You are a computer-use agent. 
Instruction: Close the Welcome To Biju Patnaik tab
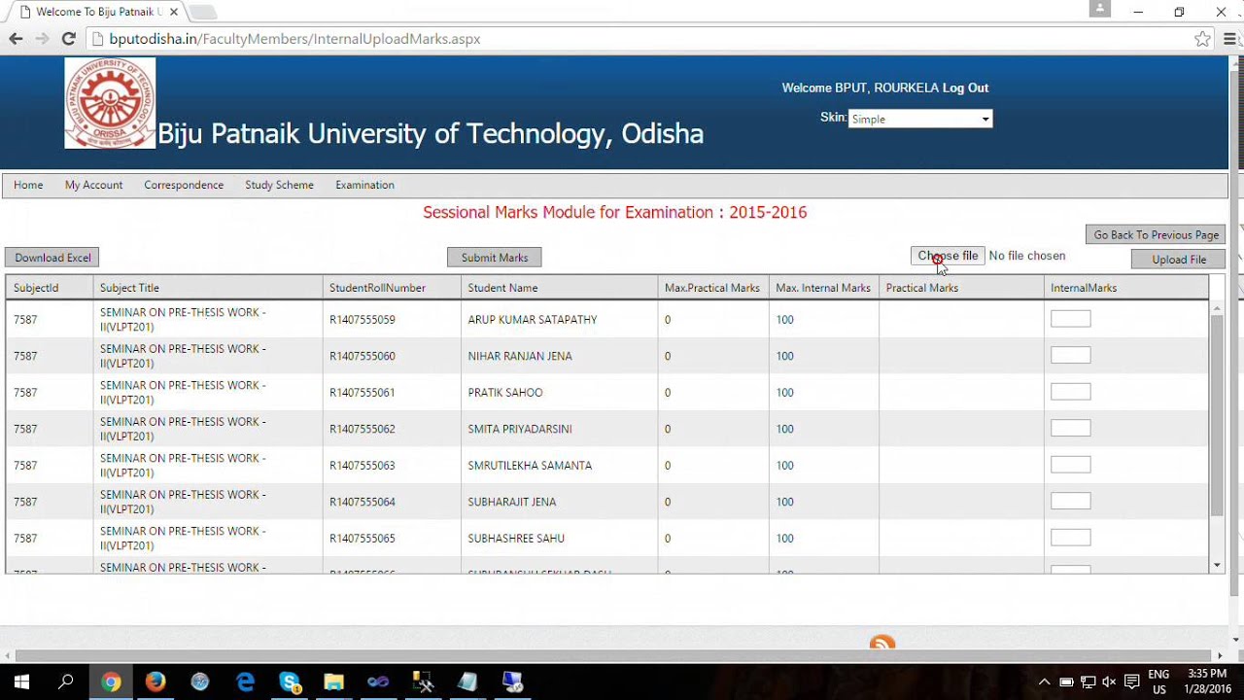(x=174, y=12)
